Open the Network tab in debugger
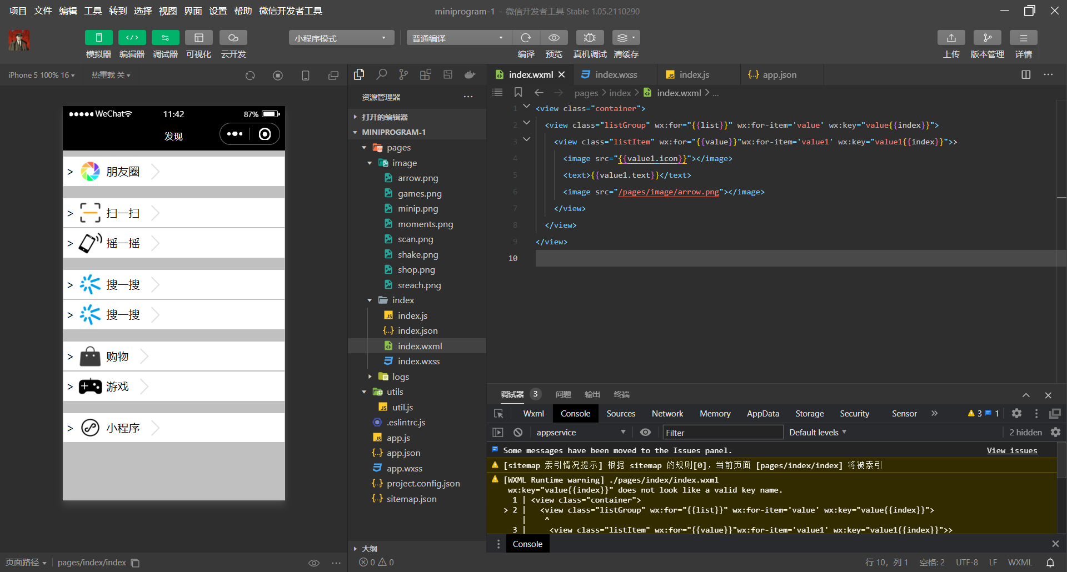This screenshot has width=1067, height=572. coord(667,413)
